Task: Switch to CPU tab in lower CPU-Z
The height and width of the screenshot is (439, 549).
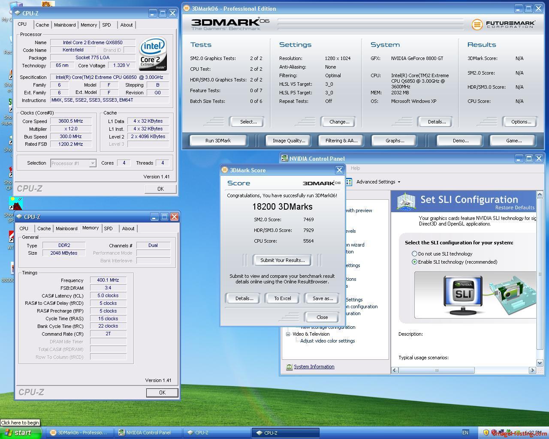Action: tap(24, 229)
